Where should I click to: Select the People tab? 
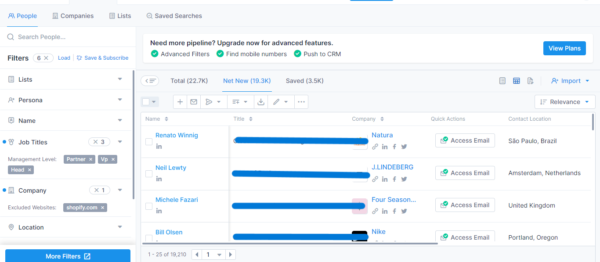click(x=22, y=16)
